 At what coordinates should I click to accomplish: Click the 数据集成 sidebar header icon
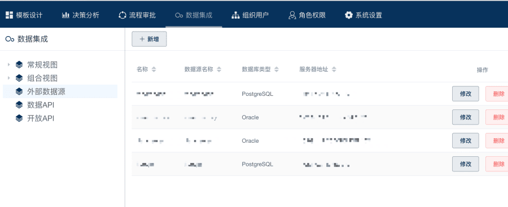tap(10, 39)
